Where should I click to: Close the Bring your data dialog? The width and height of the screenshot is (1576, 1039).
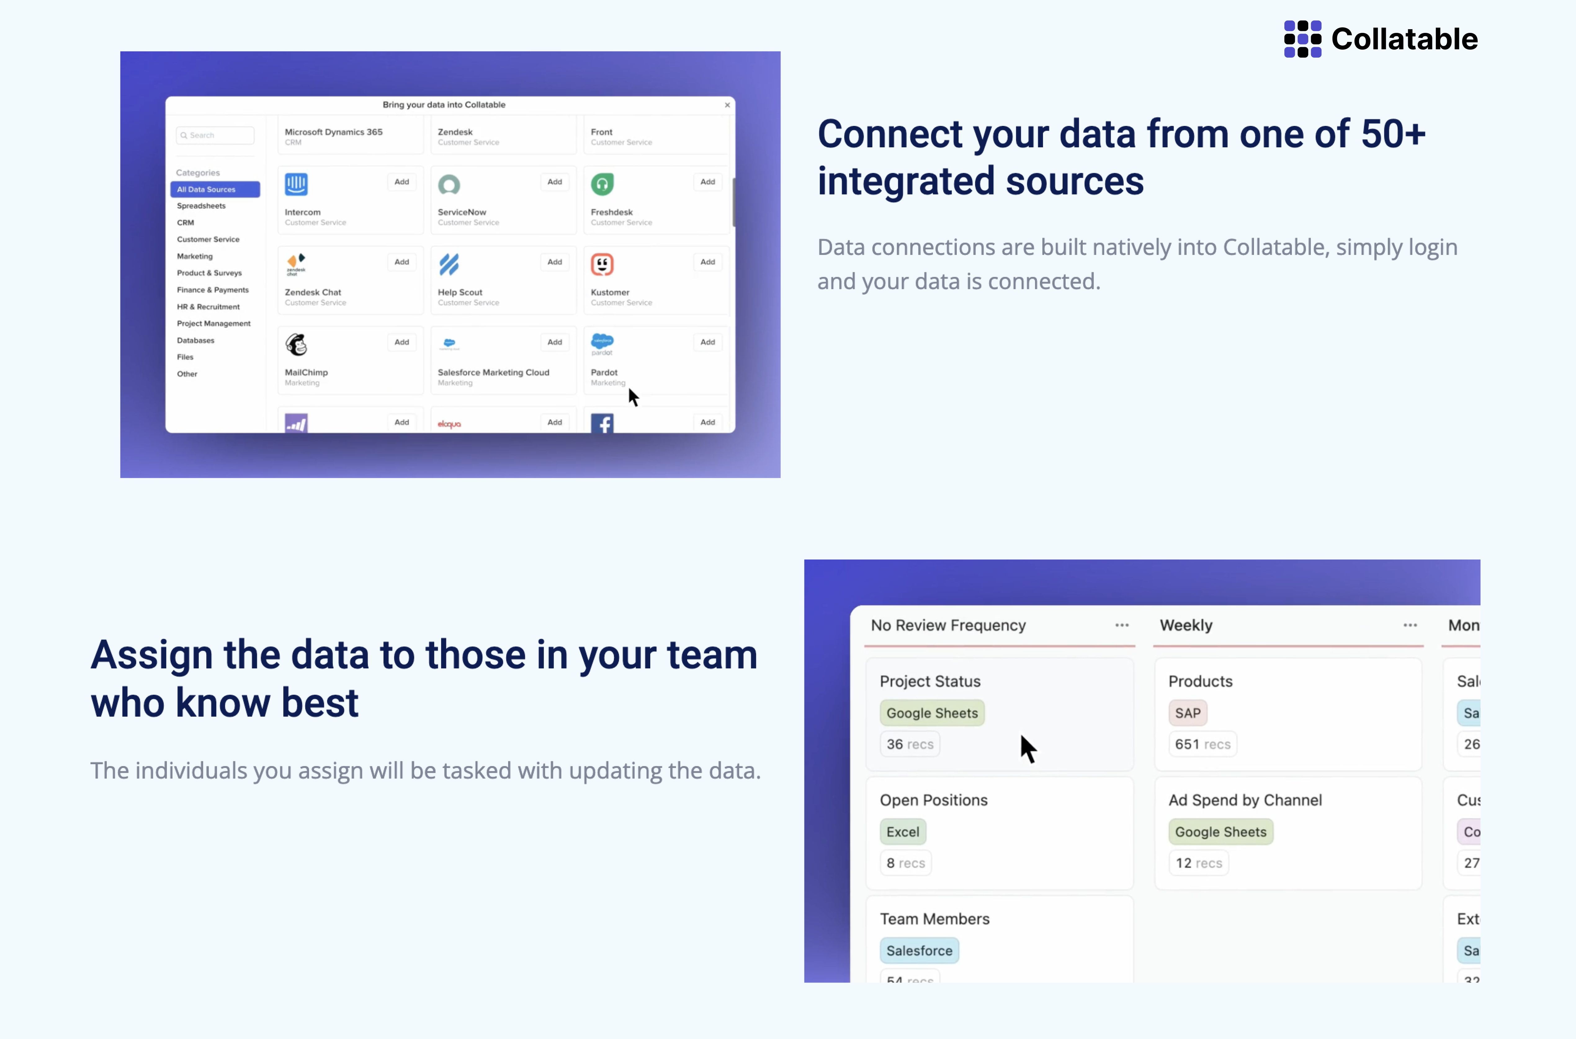(x=727, y=105)
